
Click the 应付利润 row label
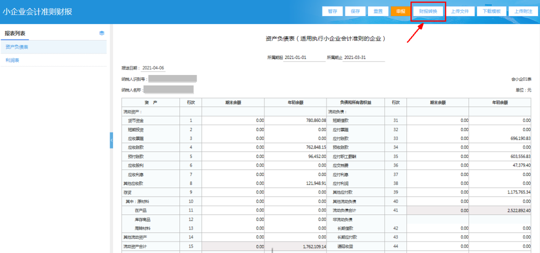(340, 183)
